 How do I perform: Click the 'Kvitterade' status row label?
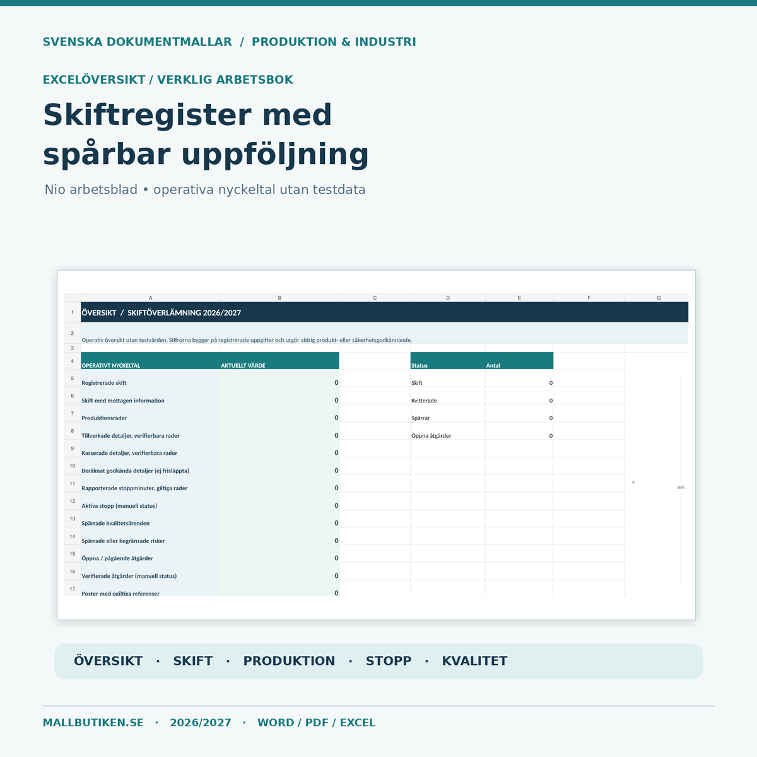(x=448, y=396)
